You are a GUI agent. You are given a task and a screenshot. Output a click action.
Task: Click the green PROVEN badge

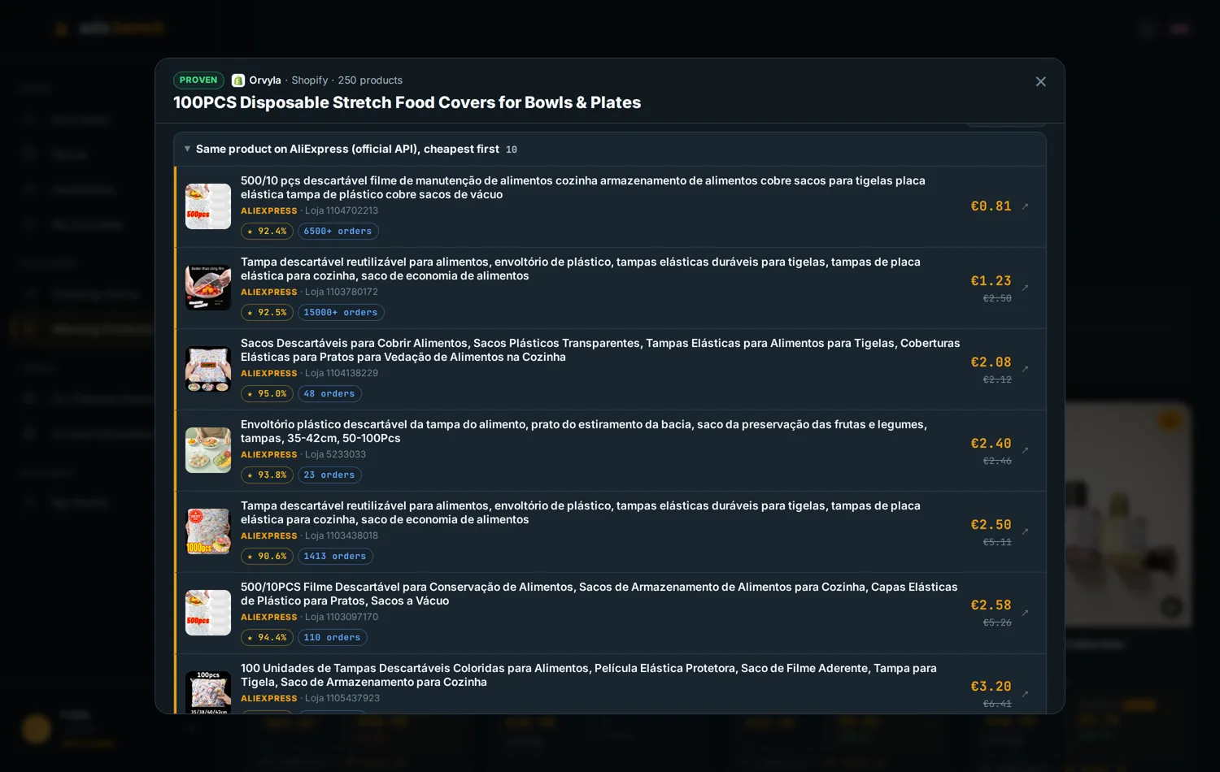click(x=198, y=80)
